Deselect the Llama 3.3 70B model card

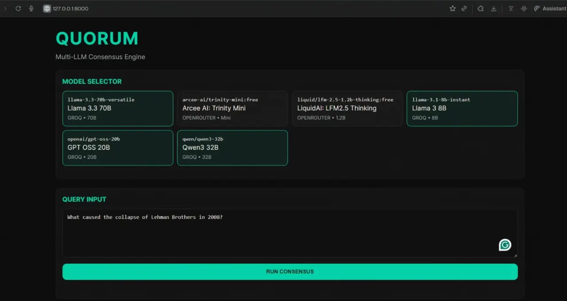point(118,108)
